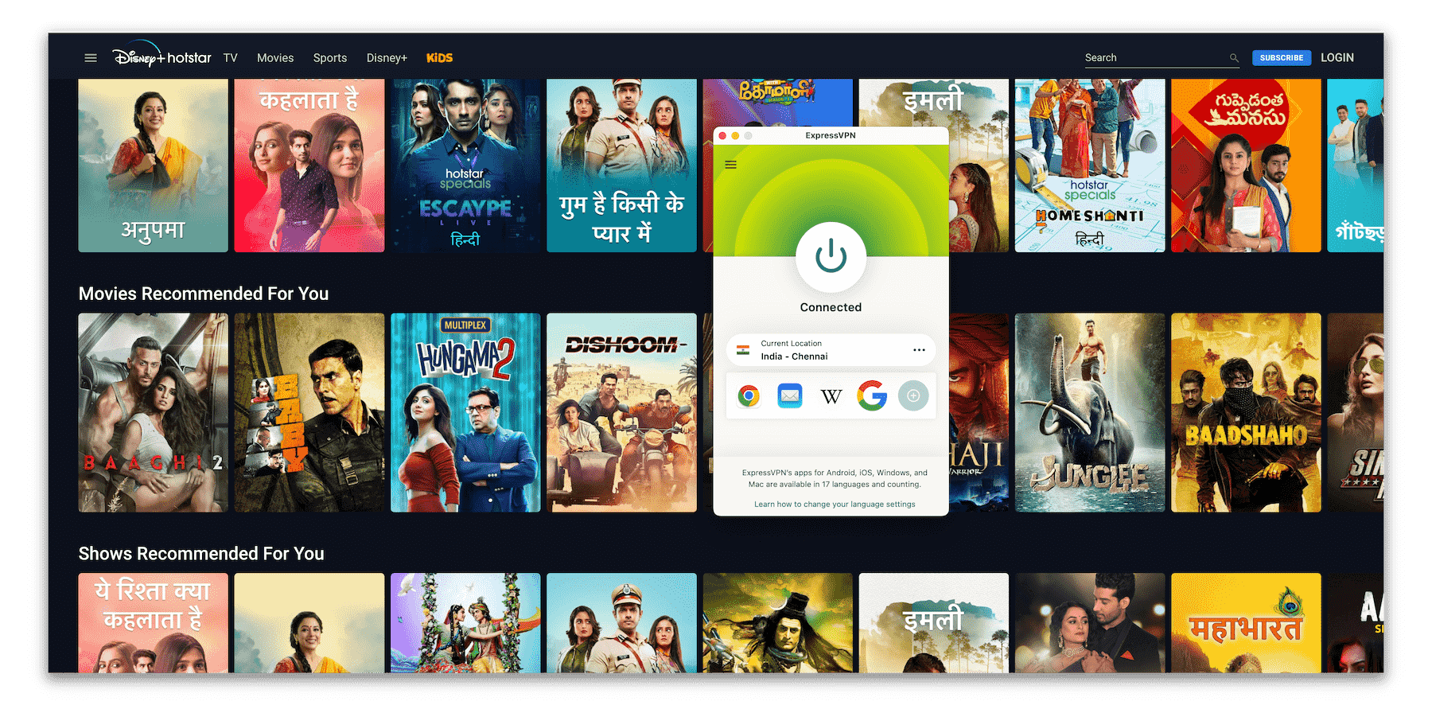Open the Home Shanti poster
Image resolution: width=1432 pixels, height=705 pixels.
pyautogui.click(x=1090, y=166)
